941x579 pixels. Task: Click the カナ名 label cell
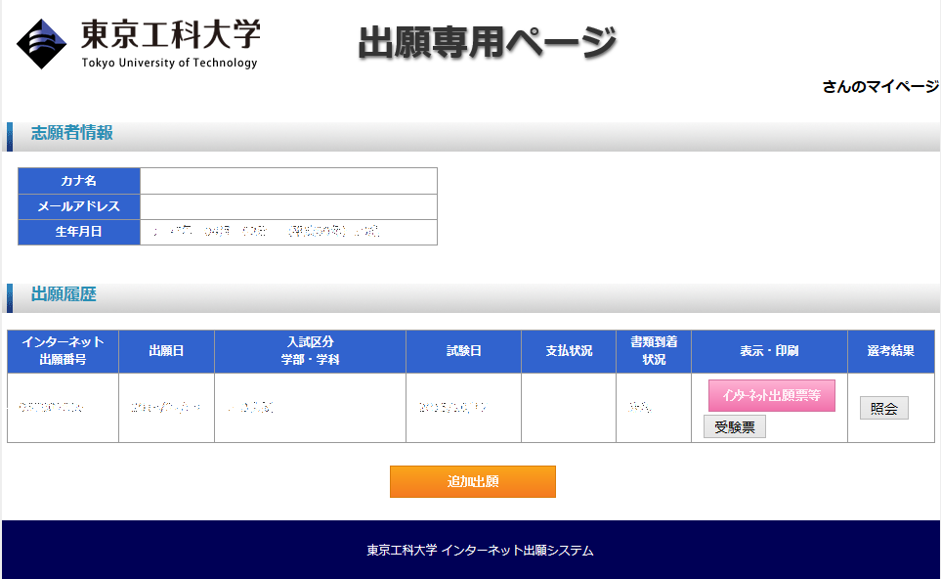click(78, 181)
